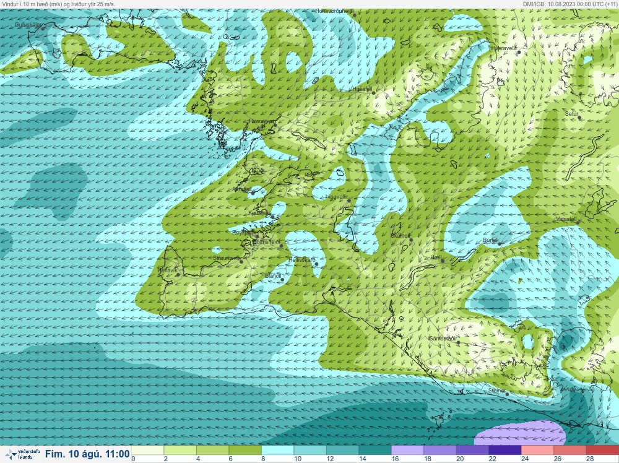The width and height of the screenshot is (619, 463).
Task: Select the 6–8 m/s olive green legend swatch
Action: [245, 451]
